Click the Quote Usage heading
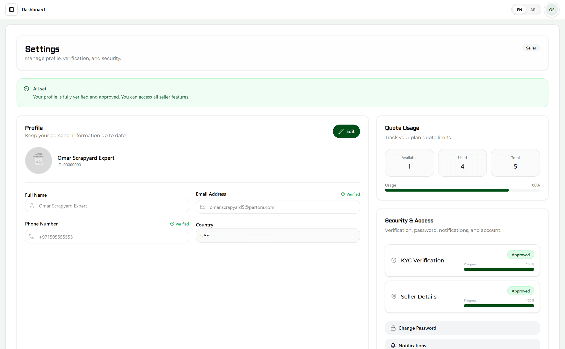The width and height of the screenshot is (565, 349). click(402, 128)
